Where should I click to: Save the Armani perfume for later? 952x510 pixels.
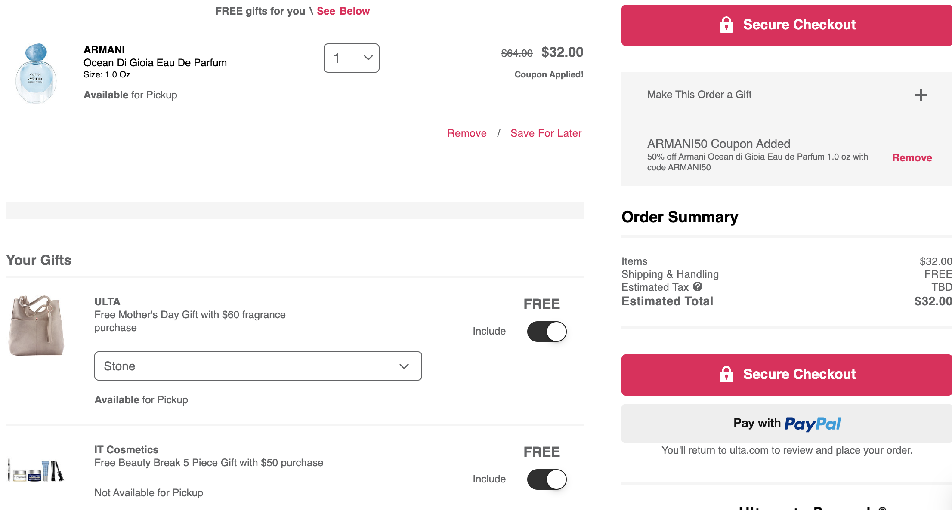pos(546,133)
